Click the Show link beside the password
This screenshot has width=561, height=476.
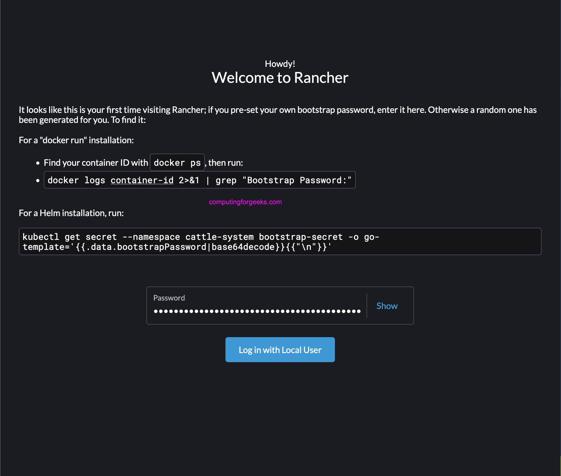(x=387, y=306)
